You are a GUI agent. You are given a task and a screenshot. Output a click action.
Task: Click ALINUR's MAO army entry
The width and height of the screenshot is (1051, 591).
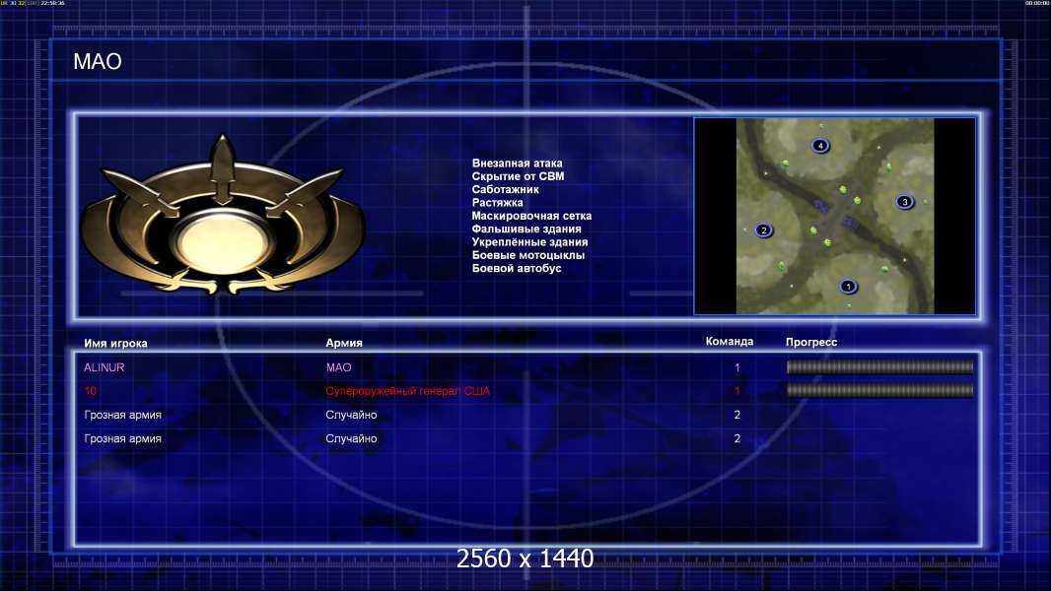click(338, 367)
